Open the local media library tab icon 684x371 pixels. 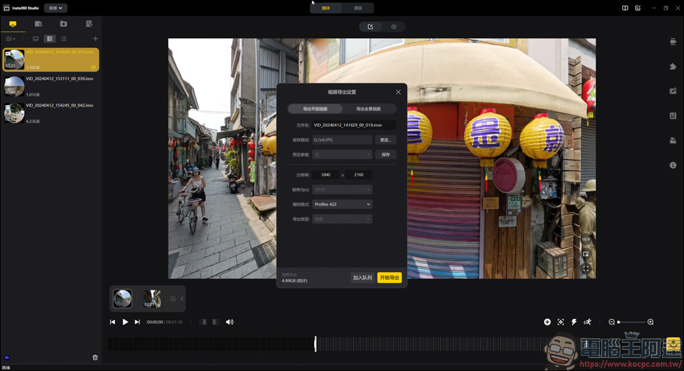[x=12, y=24]
